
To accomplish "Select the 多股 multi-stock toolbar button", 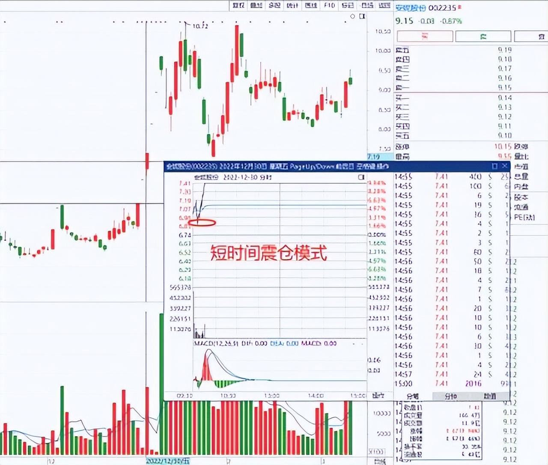I will coord(274,5).
